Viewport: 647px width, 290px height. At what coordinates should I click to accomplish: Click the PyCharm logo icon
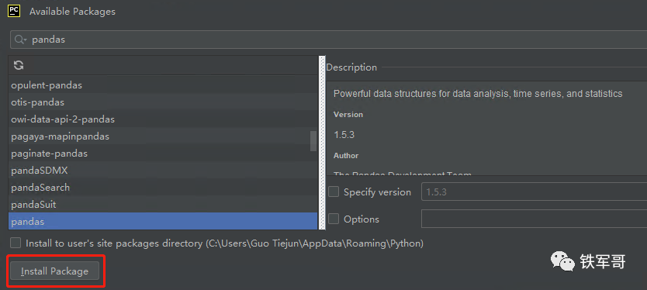[14, 10]
